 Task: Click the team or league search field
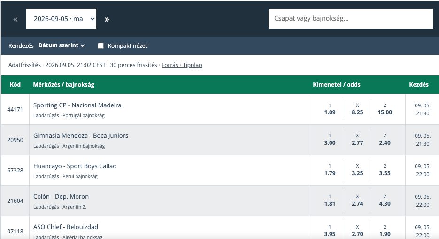click(351, 19)
